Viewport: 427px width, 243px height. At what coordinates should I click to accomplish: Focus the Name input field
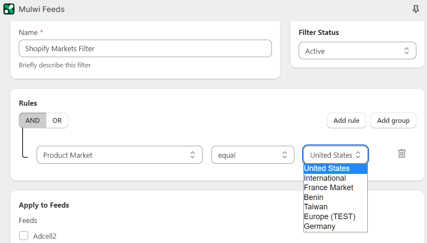(145, 49)
